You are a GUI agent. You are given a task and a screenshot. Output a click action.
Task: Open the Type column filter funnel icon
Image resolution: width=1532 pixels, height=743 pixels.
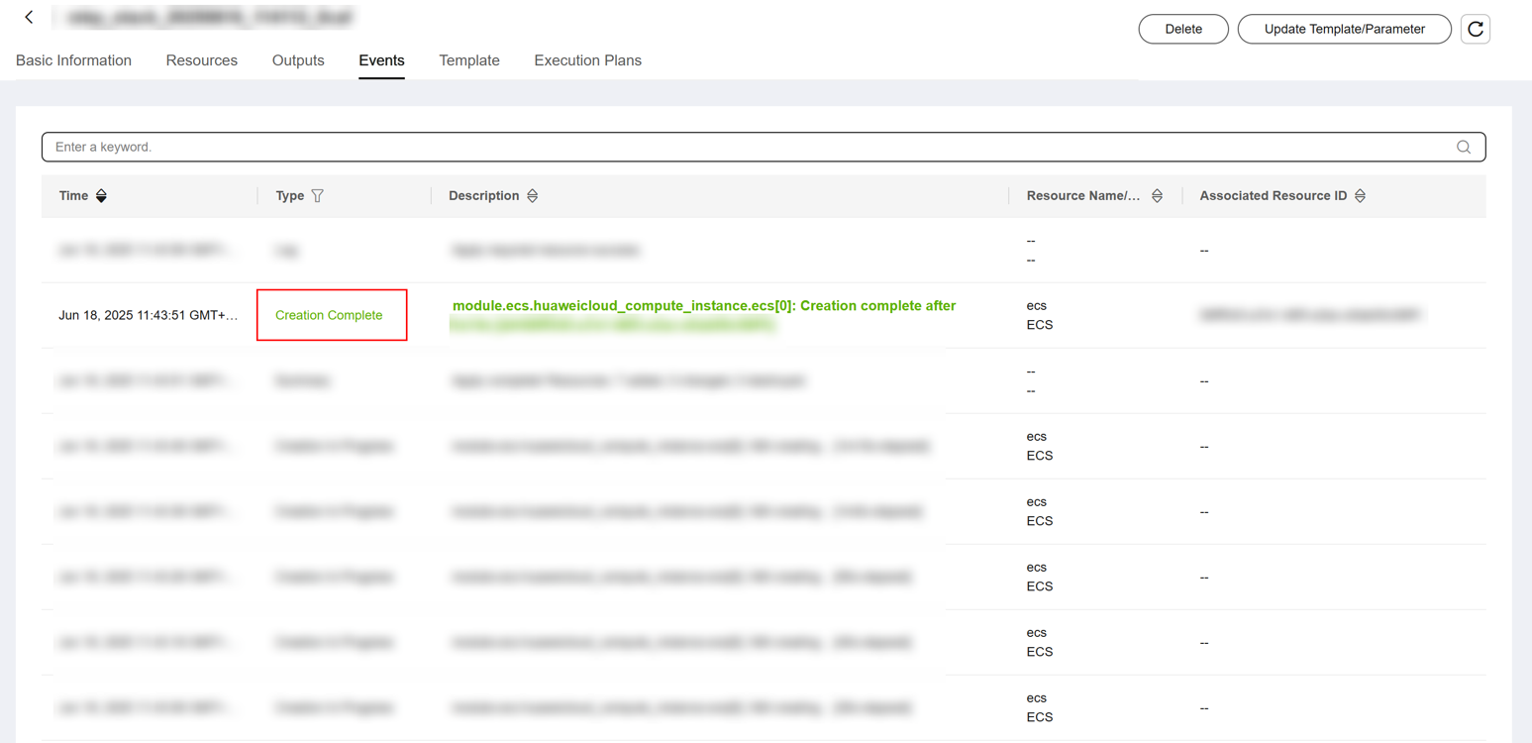point(317,196)
